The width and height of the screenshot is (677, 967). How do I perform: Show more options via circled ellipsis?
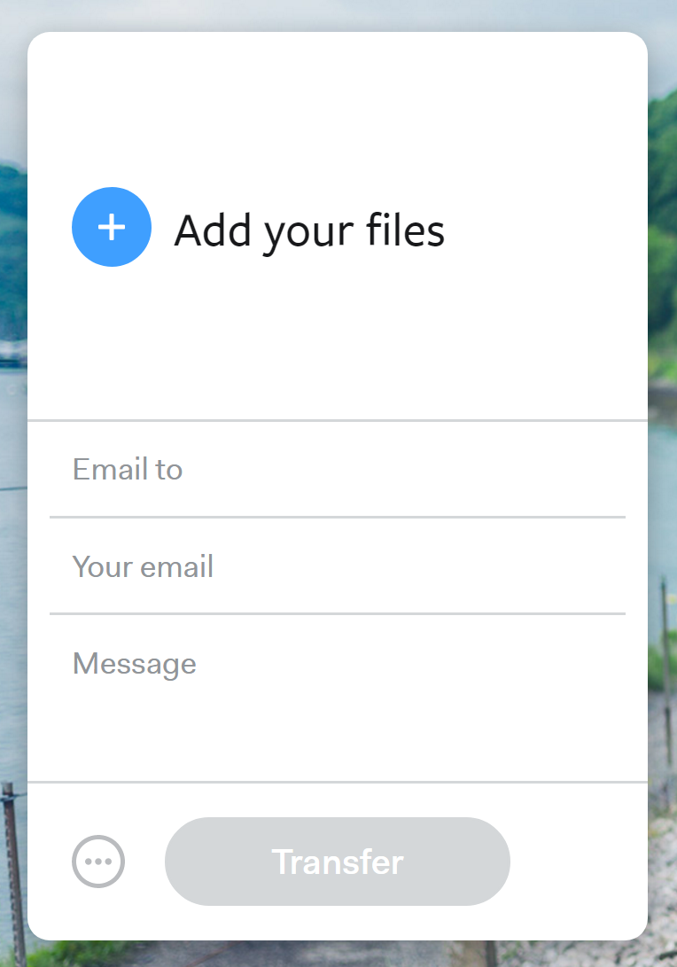pyautogui.click(x=98, y=862)
